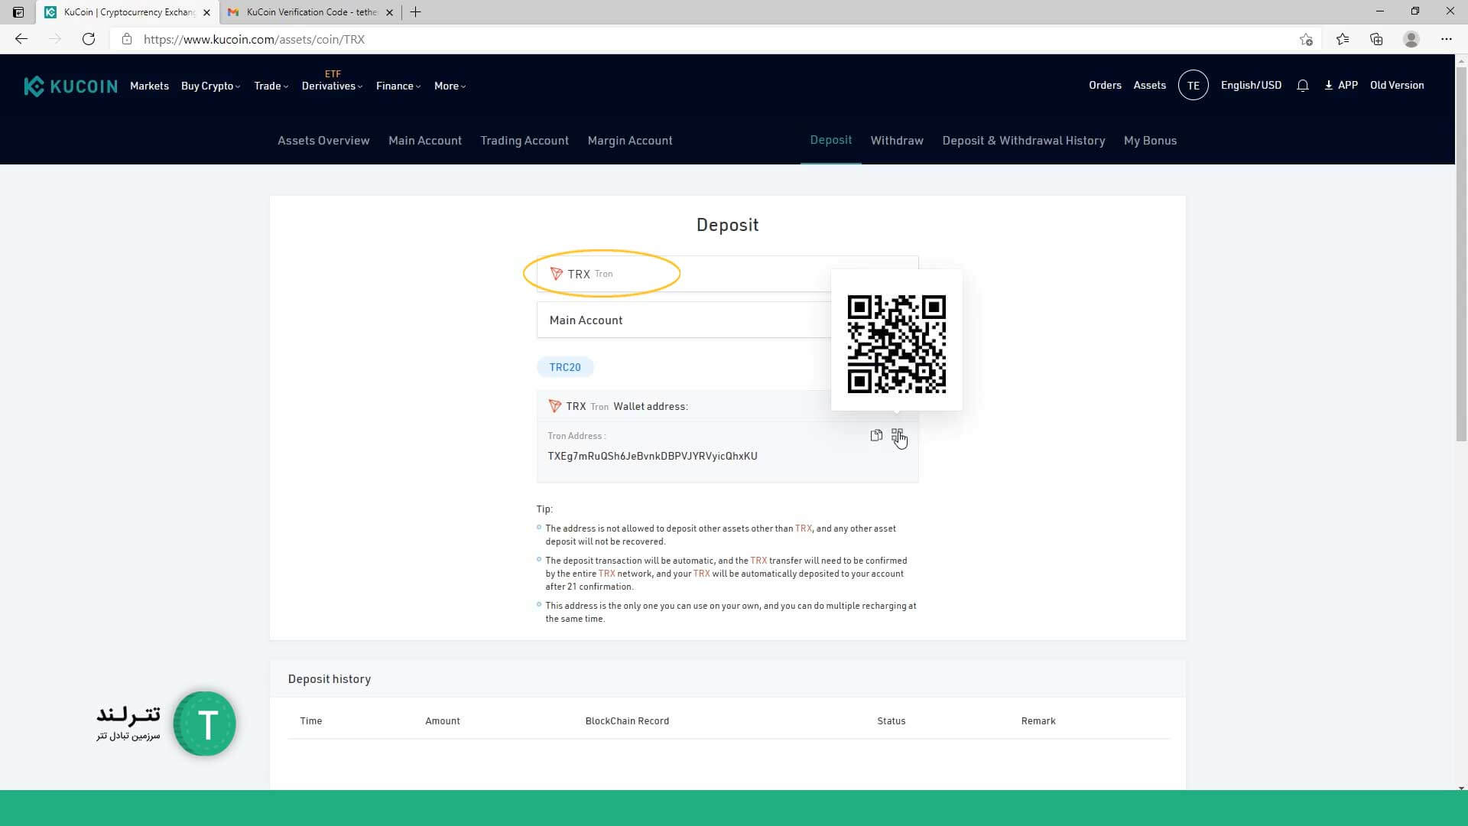Viewport: 1468px width, 826px height.
Task: Go to Withdraw tab
Action: 897,141
